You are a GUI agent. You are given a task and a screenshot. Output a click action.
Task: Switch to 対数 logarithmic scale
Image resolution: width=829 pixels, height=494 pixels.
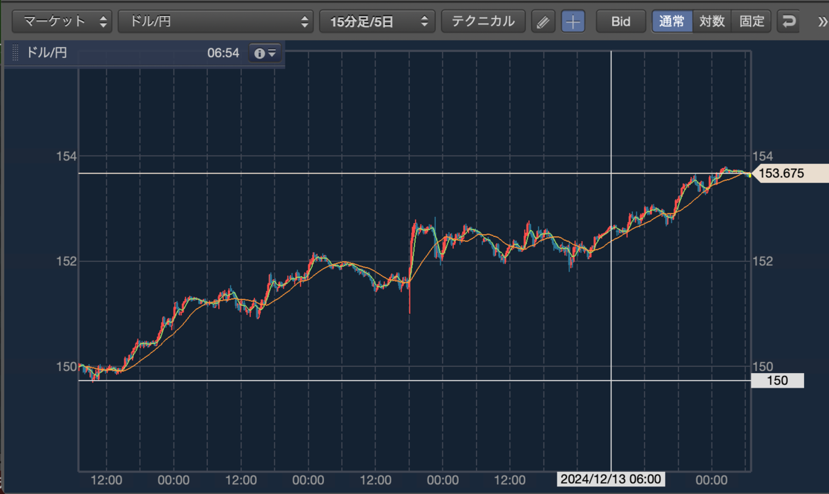pyautogui.click(x=711, y=21)
